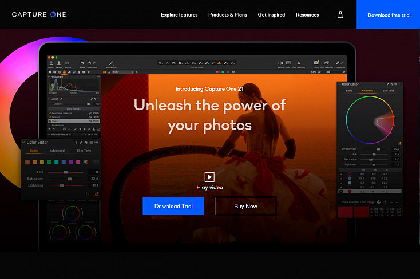Viewport: 420px width, 279px height.
Task: Collapse the Layers panel
Action: 49,99
